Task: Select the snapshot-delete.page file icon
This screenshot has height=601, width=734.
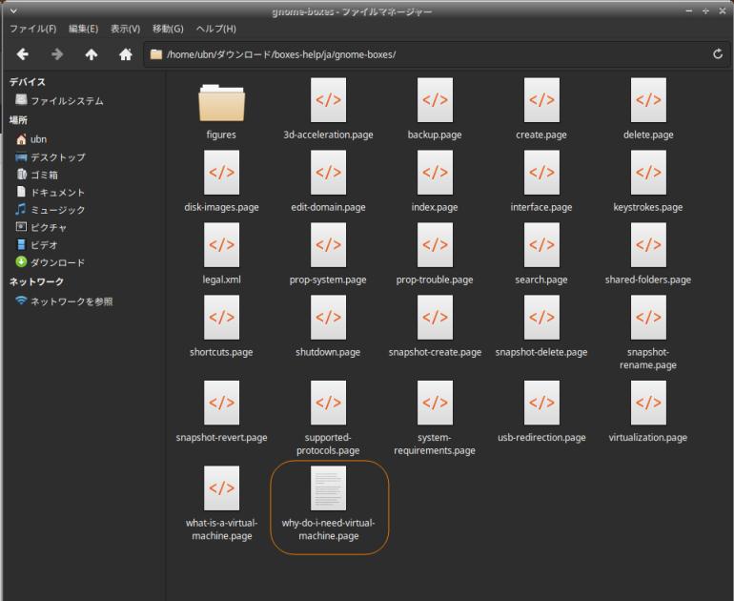Action: click(541, 317)
